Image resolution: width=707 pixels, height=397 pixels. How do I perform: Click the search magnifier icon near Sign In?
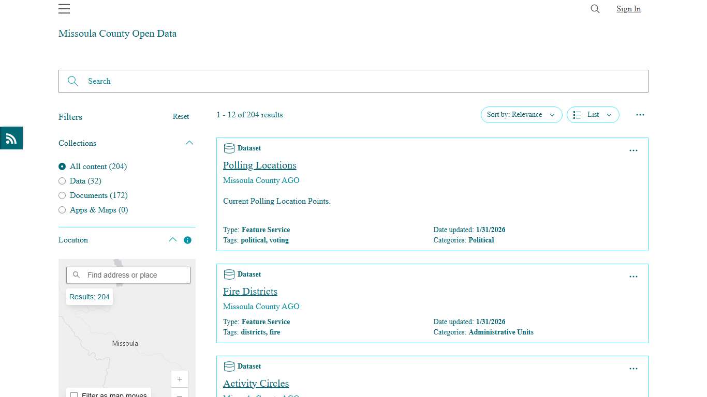pos(595,9)
